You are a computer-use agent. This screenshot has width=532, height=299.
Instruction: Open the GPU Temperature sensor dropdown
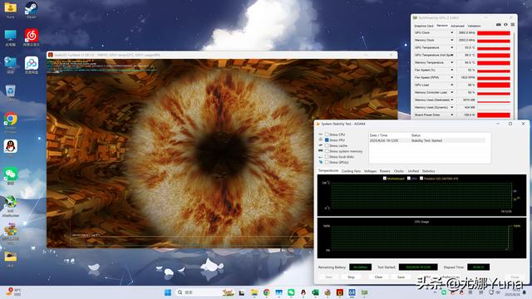click(452, 48)
